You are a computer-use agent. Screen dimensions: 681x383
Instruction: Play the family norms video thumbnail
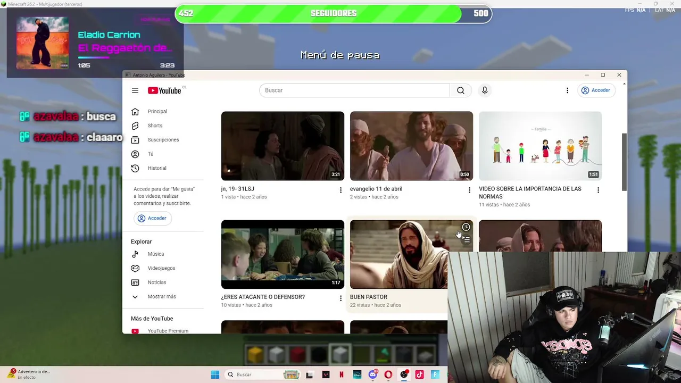pos(540,146)
